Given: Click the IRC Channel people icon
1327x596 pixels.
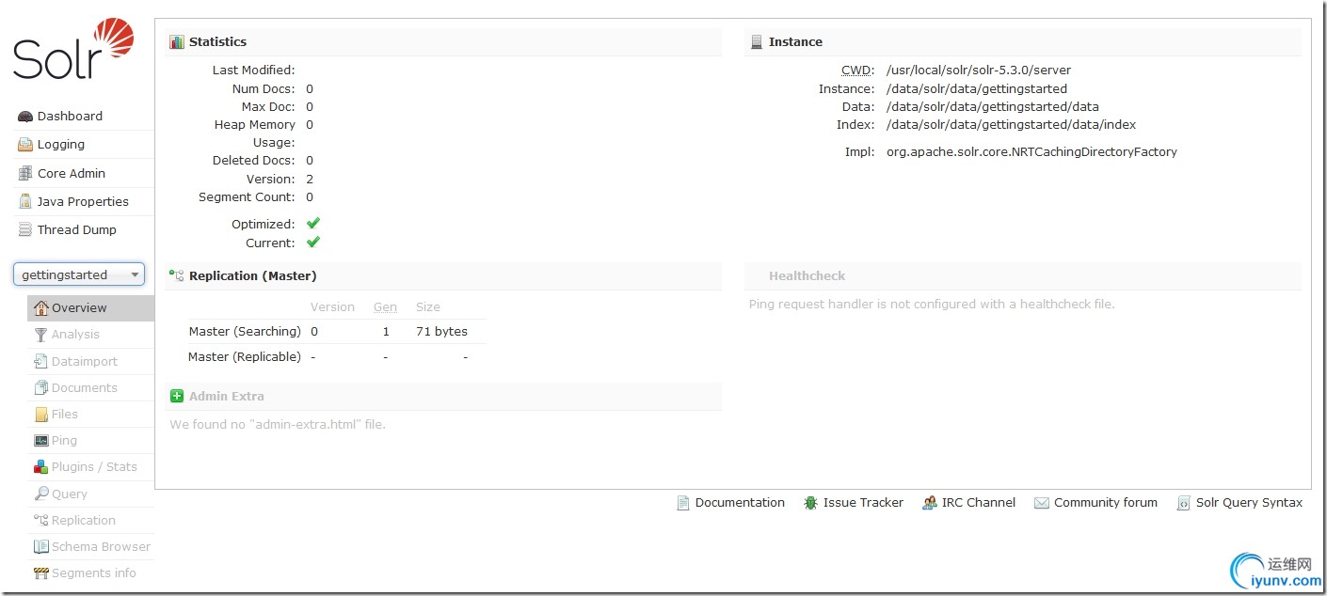Looking at the screenshot, I should pos(930,503).
